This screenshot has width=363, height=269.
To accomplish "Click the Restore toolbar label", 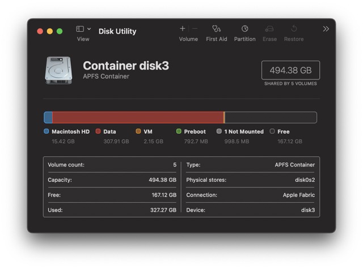I will pyautogui.click(x=294, y=39).
